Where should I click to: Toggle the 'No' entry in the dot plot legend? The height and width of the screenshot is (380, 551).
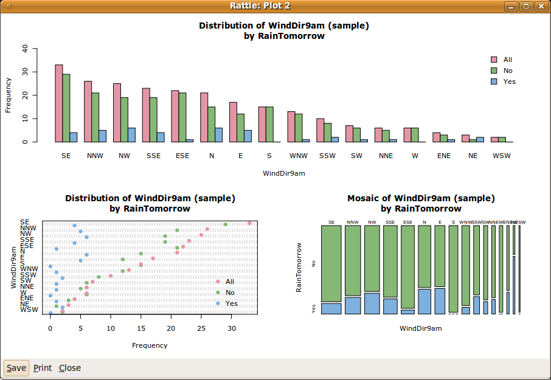(x=230, y=292)
